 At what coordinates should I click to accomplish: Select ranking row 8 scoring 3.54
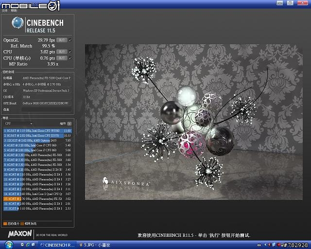coord(37,164)
